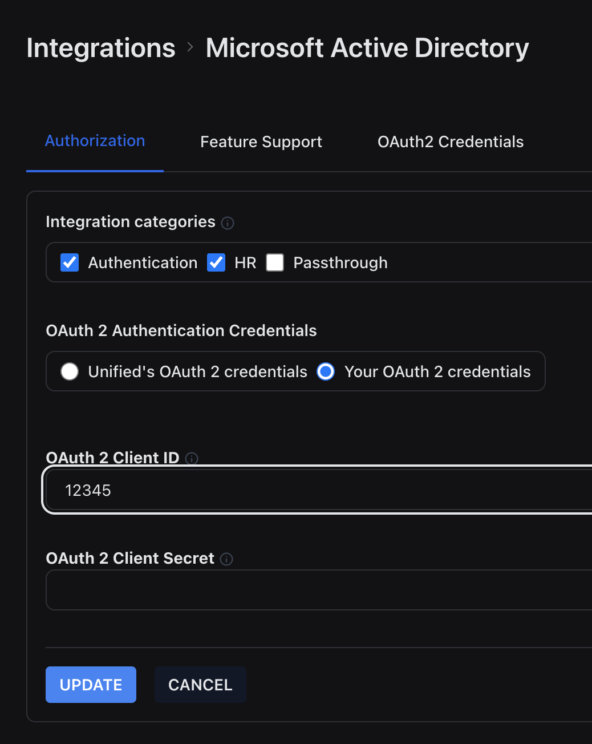Go to the OAuth2 Credentials tab
592x744 pixels.
tap(451, 141)
